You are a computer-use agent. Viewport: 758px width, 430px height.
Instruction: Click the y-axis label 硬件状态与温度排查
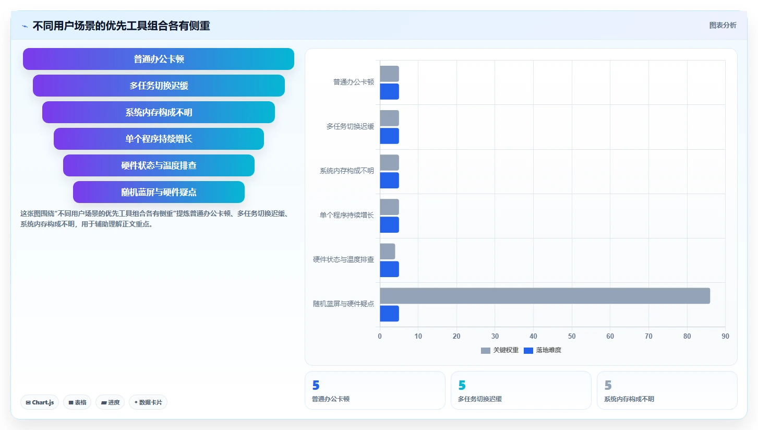[x=344, y=259]
